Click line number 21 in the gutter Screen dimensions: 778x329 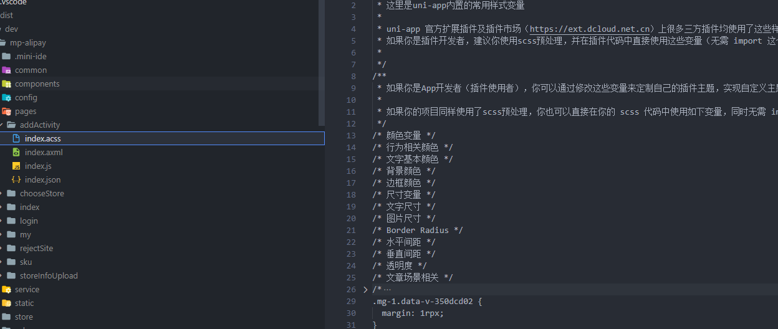pos(350,231)
